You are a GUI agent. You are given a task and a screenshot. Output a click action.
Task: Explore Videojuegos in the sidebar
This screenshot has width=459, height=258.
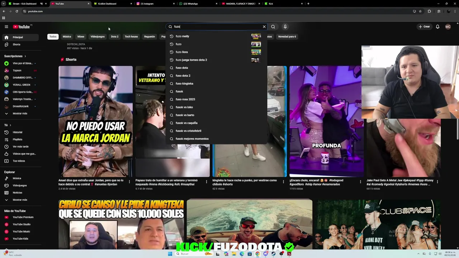[21, 185]
